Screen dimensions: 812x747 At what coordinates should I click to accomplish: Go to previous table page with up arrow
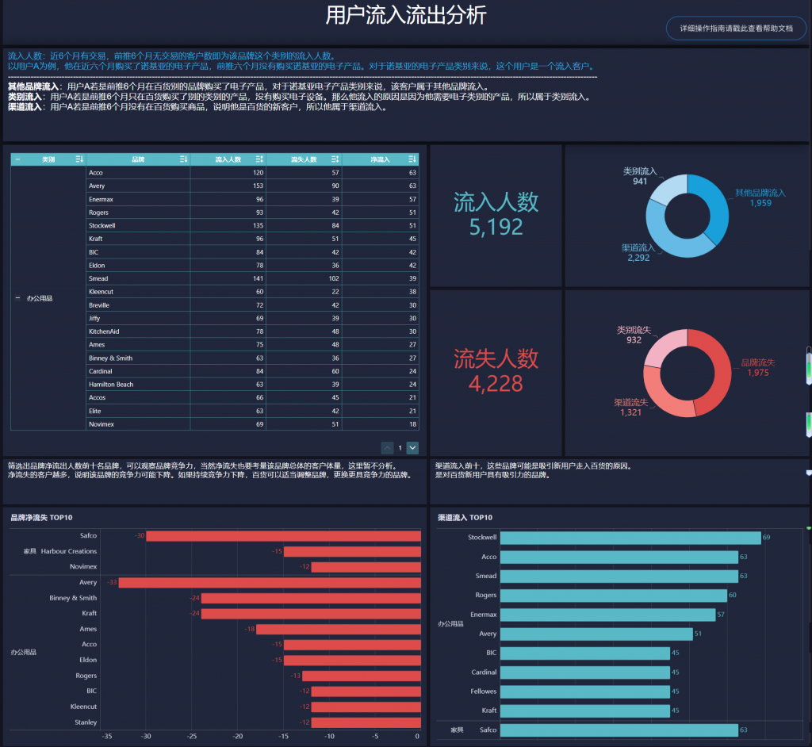pos(387,447)
